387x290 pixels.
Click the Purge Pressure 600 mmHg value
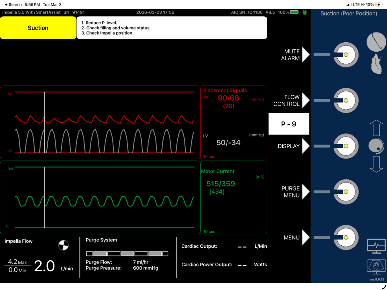point(146,268)
